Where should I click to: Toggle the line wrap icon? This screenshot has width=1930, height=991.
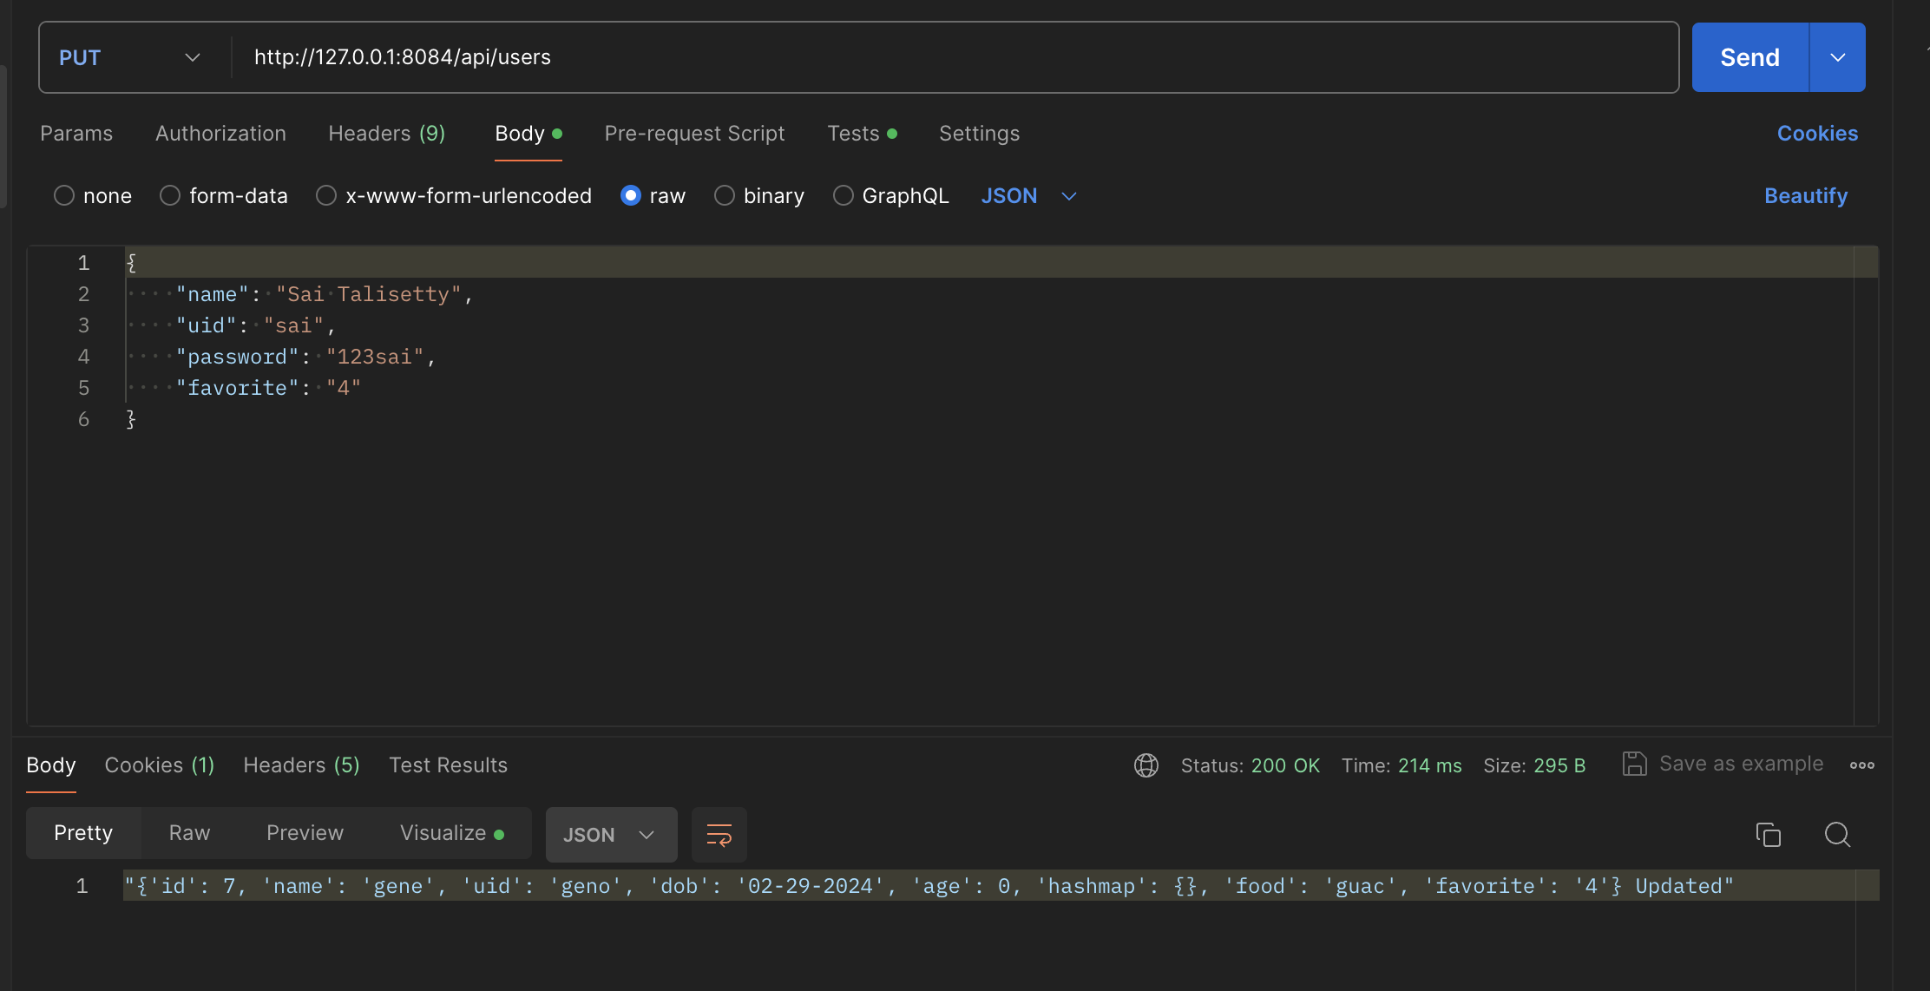(719, 835)
